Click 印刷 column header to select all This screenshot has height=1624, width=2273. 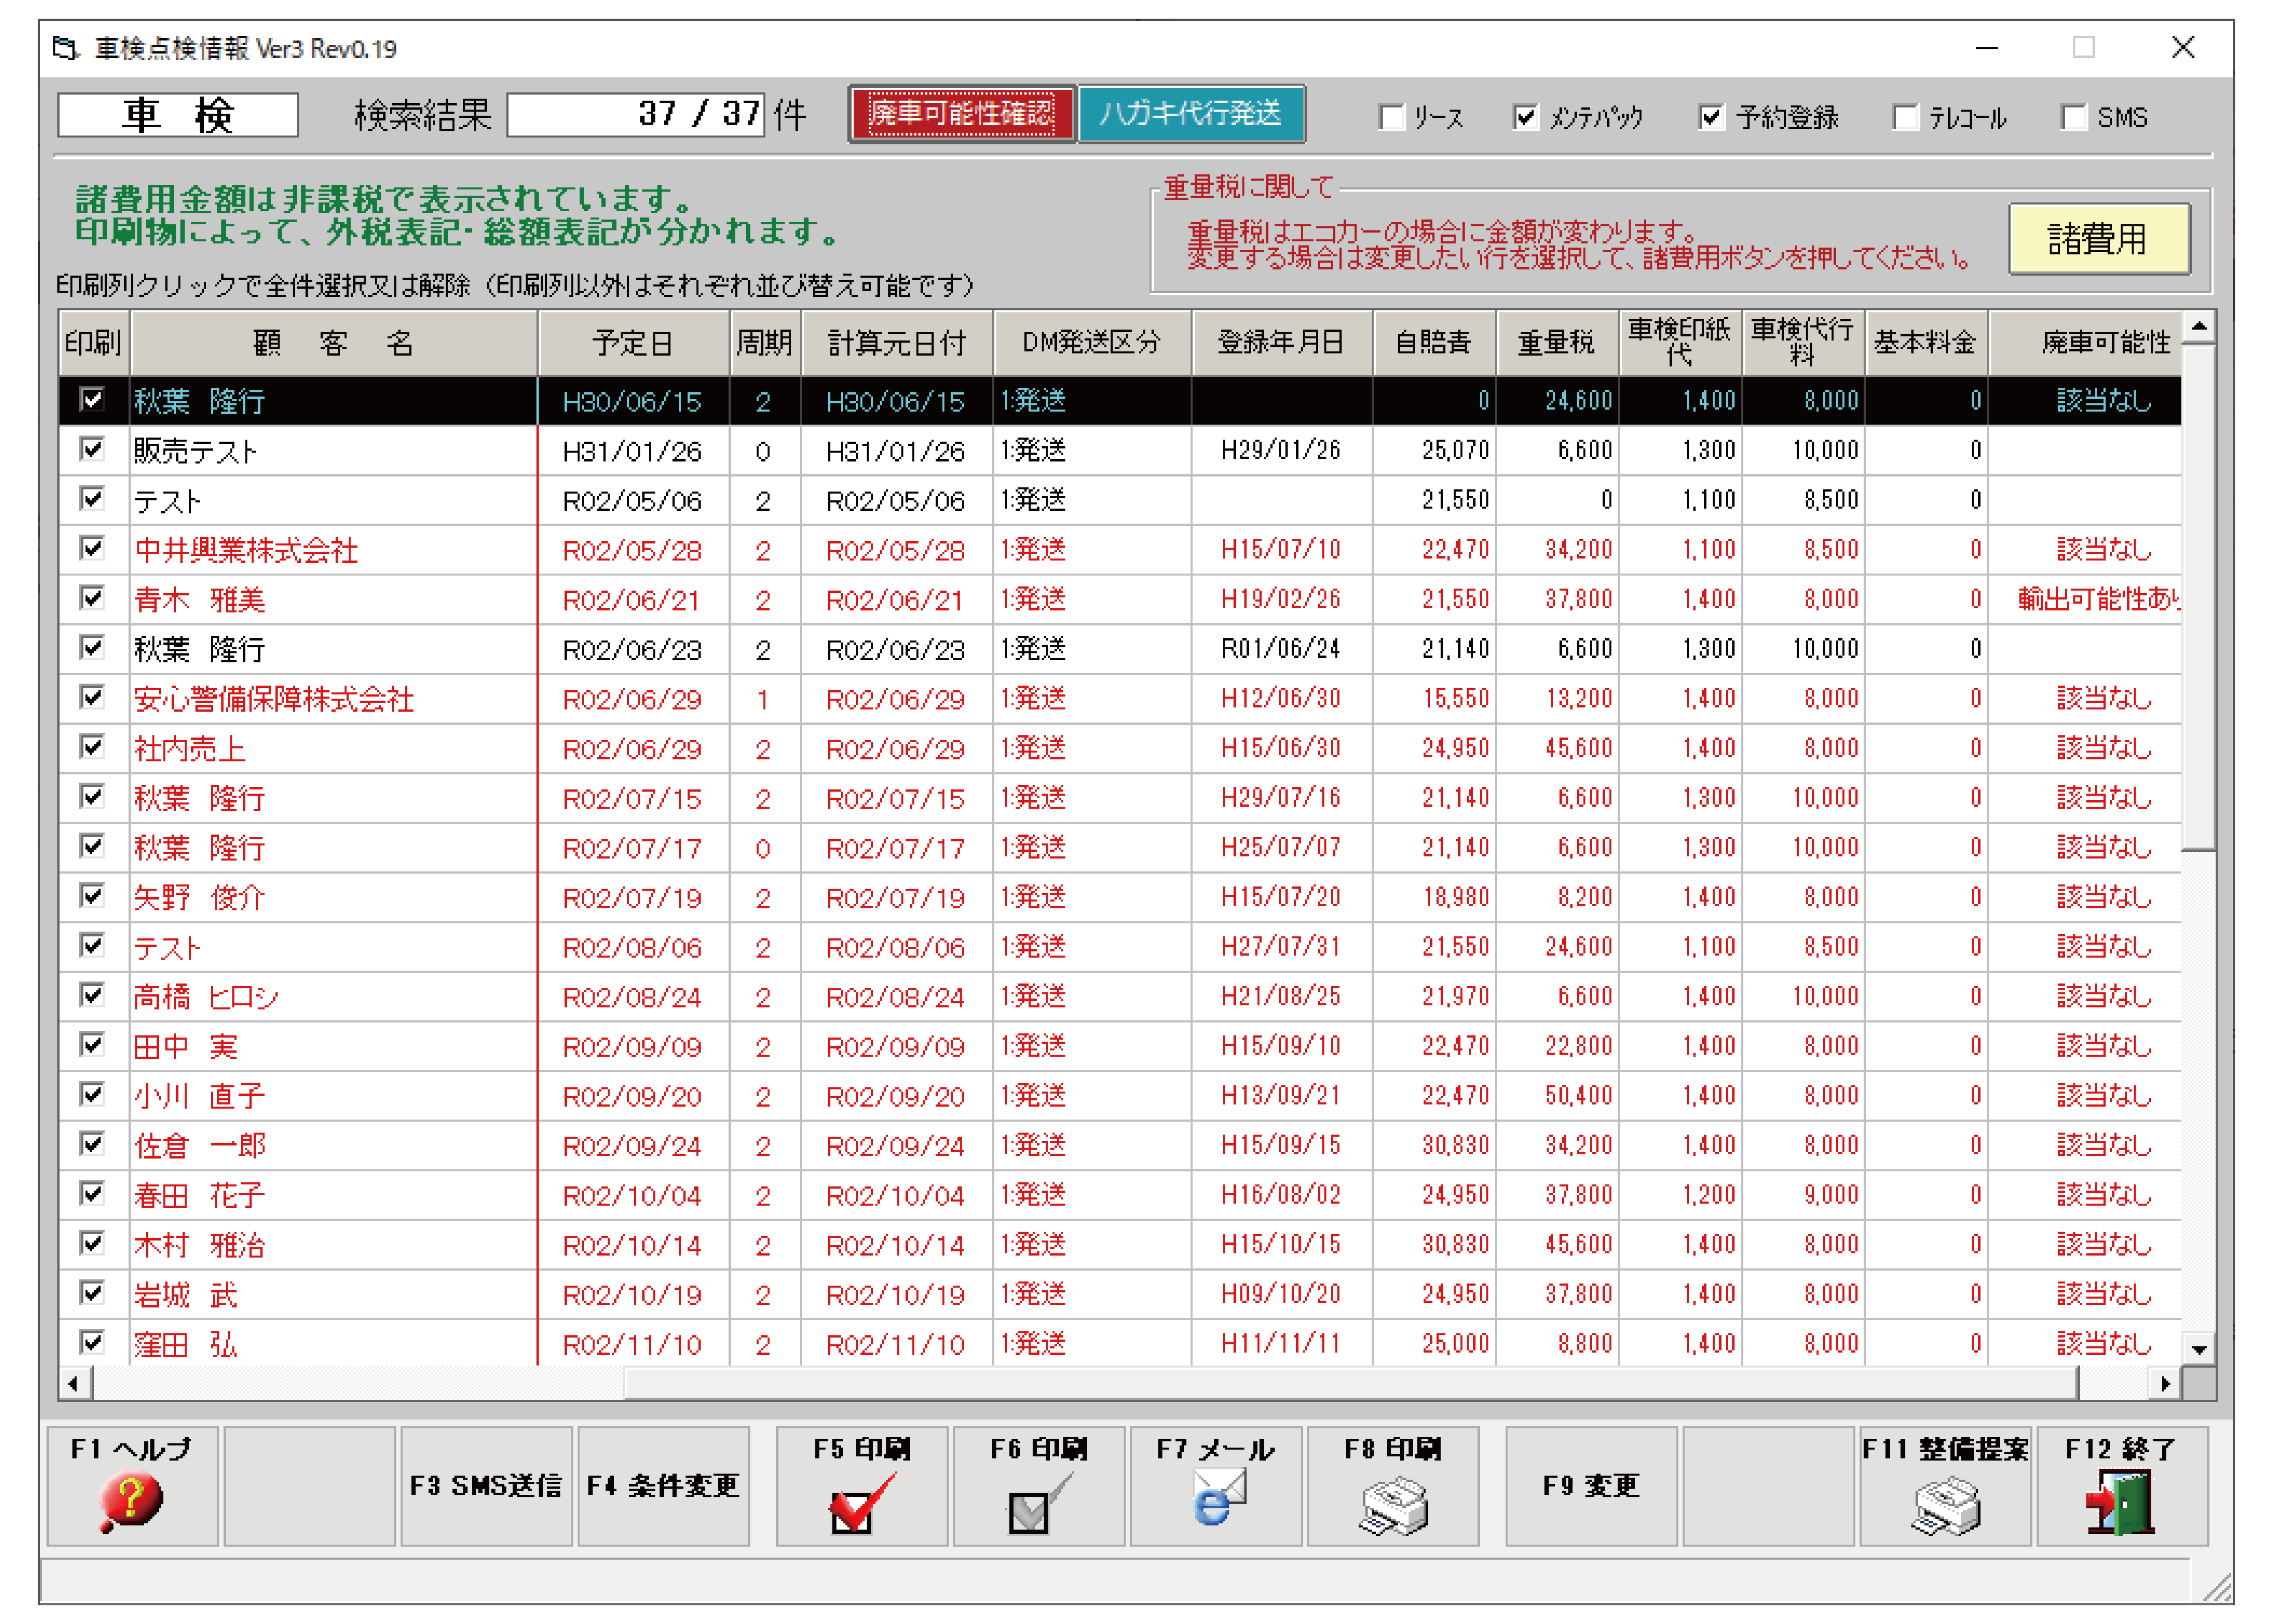point(93,343)
